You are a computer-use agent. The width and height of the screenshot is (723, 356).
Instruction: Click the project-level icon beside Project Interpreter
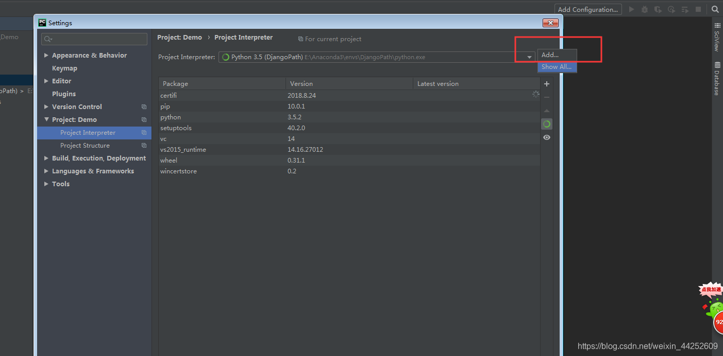144,133
